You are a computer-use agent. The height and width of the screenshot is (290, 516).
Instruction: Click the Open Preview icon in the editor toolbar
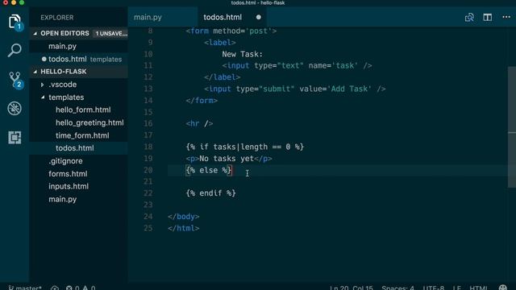point(469,18)
